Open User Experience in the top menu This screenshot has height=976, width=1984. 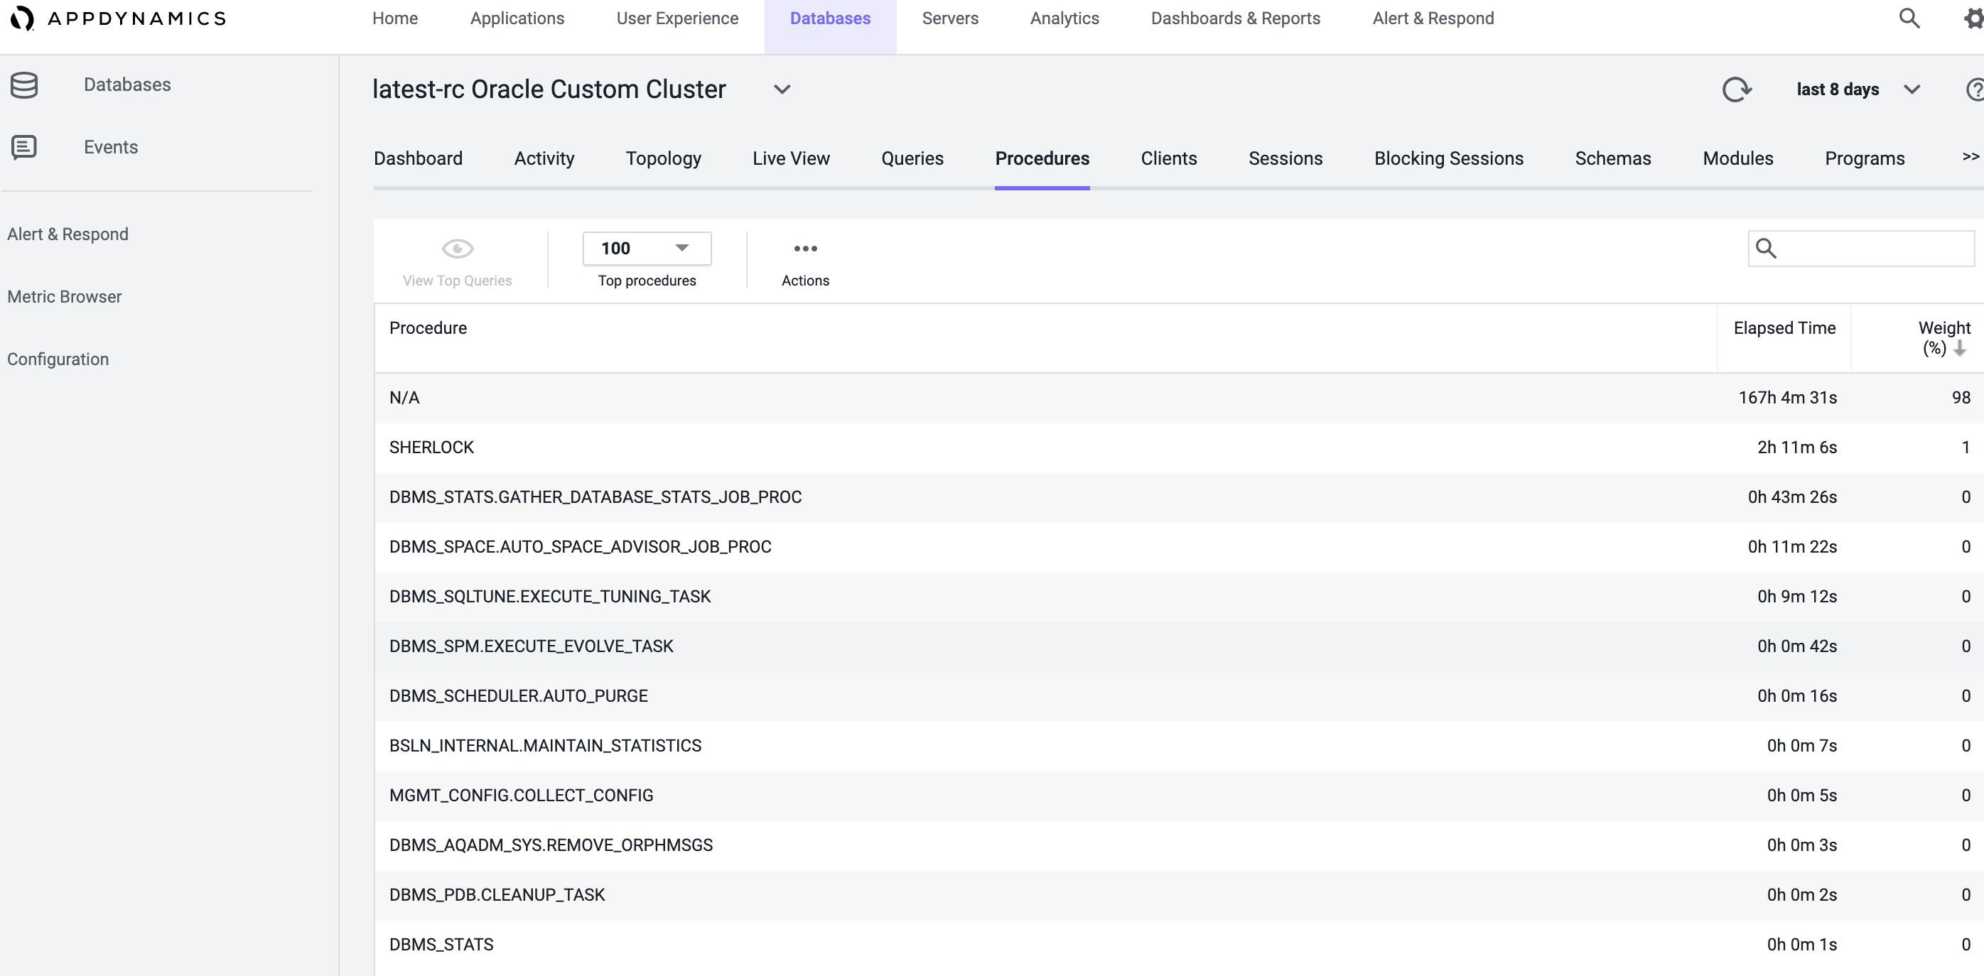tap(677, 18)
